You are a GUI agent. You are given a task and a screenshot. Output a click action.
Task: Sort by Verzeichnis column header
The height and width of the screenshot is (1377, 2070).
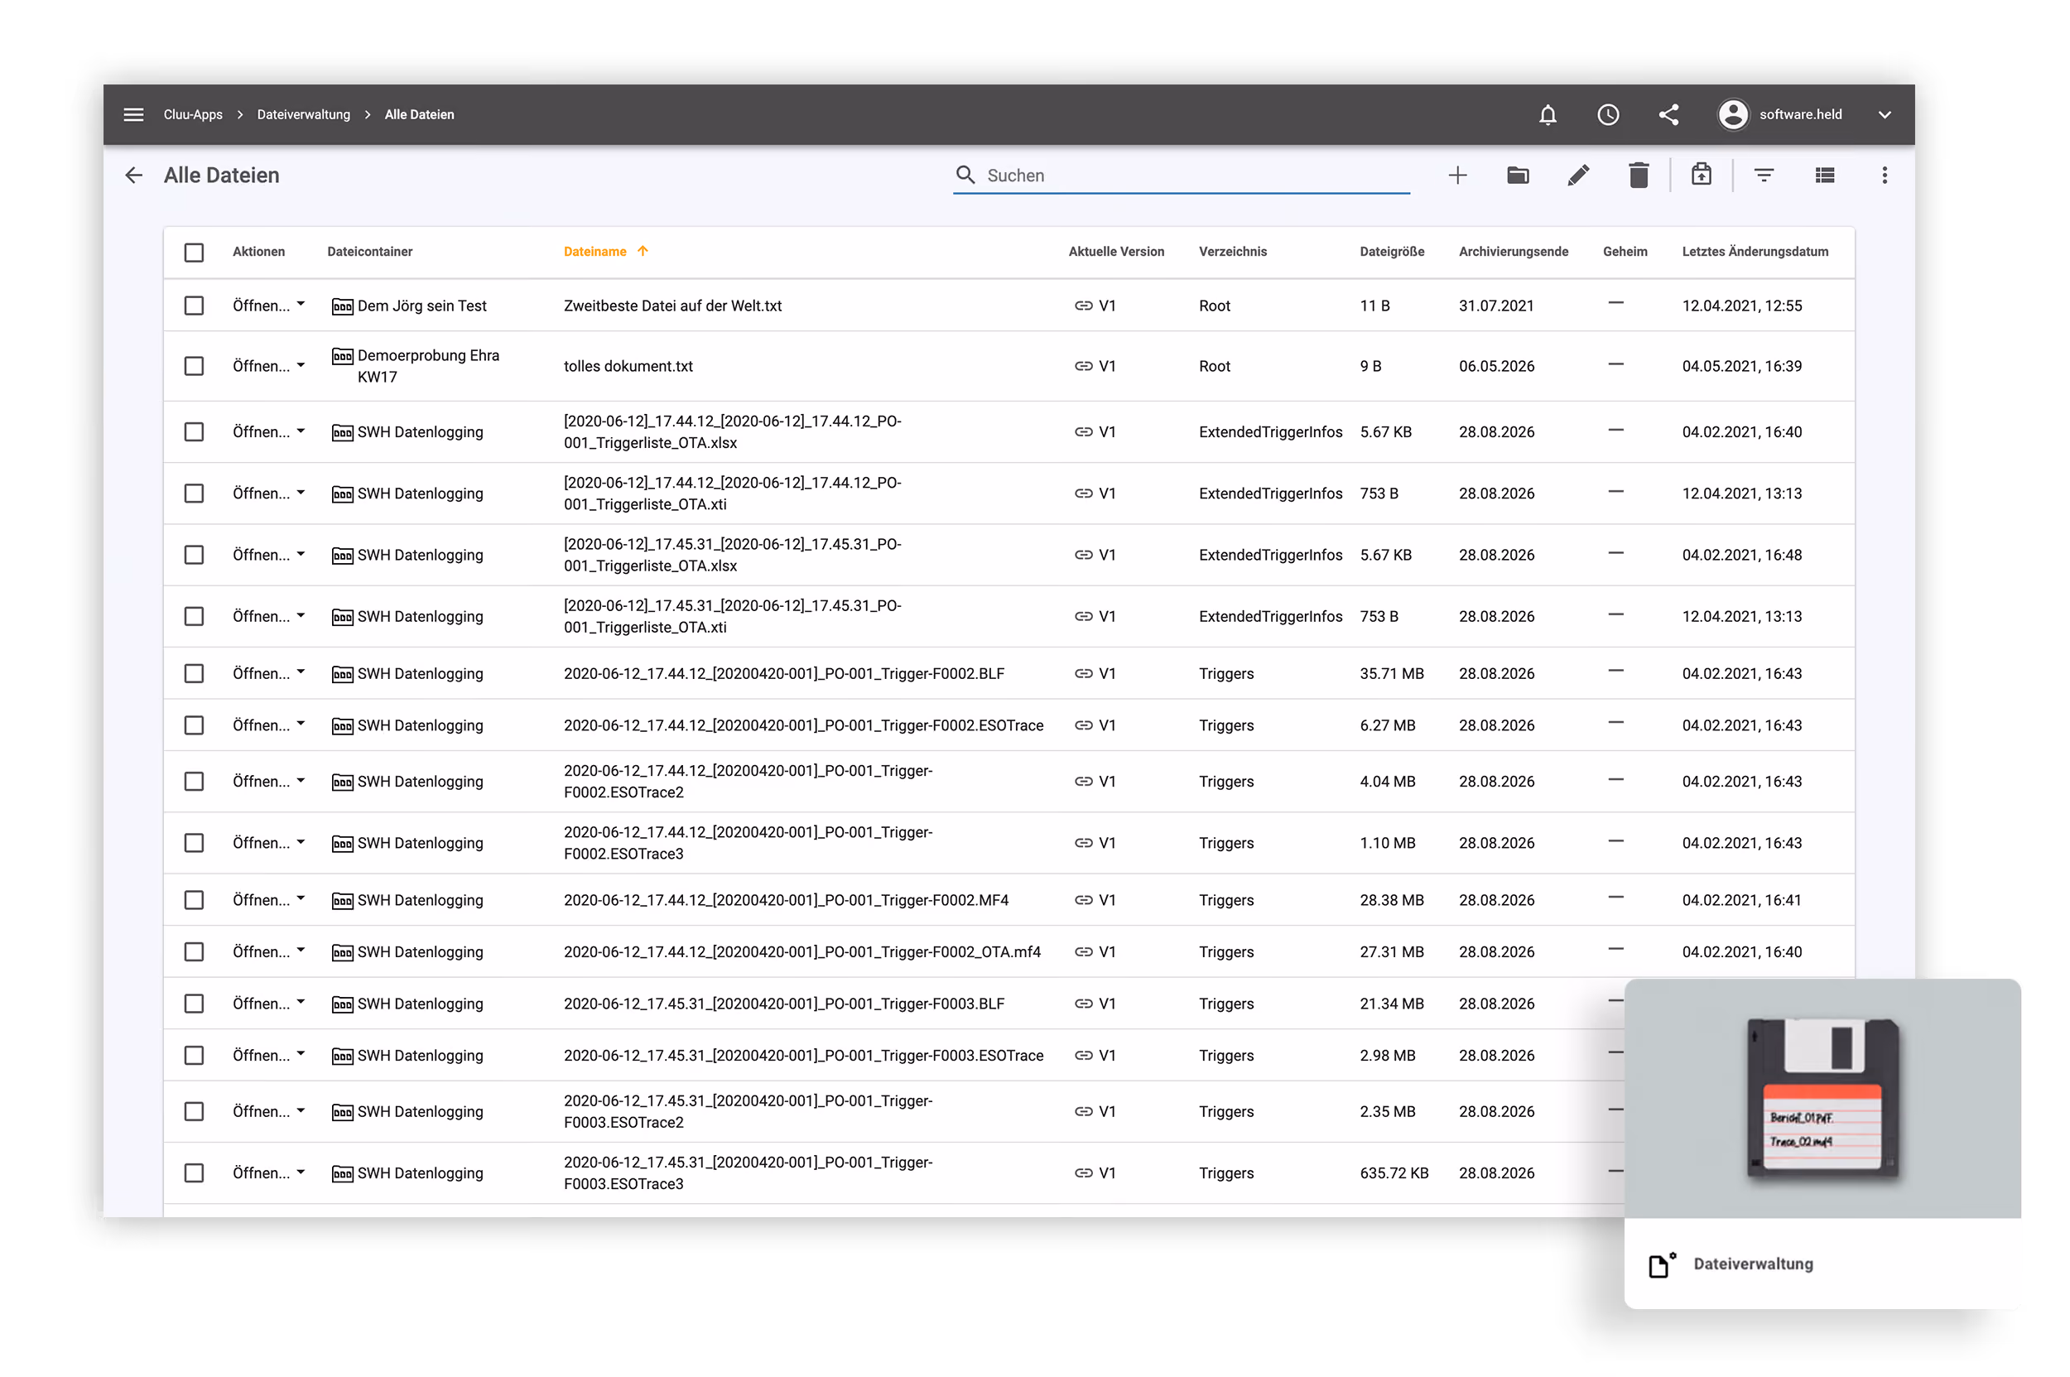(x=1233, y=251)
